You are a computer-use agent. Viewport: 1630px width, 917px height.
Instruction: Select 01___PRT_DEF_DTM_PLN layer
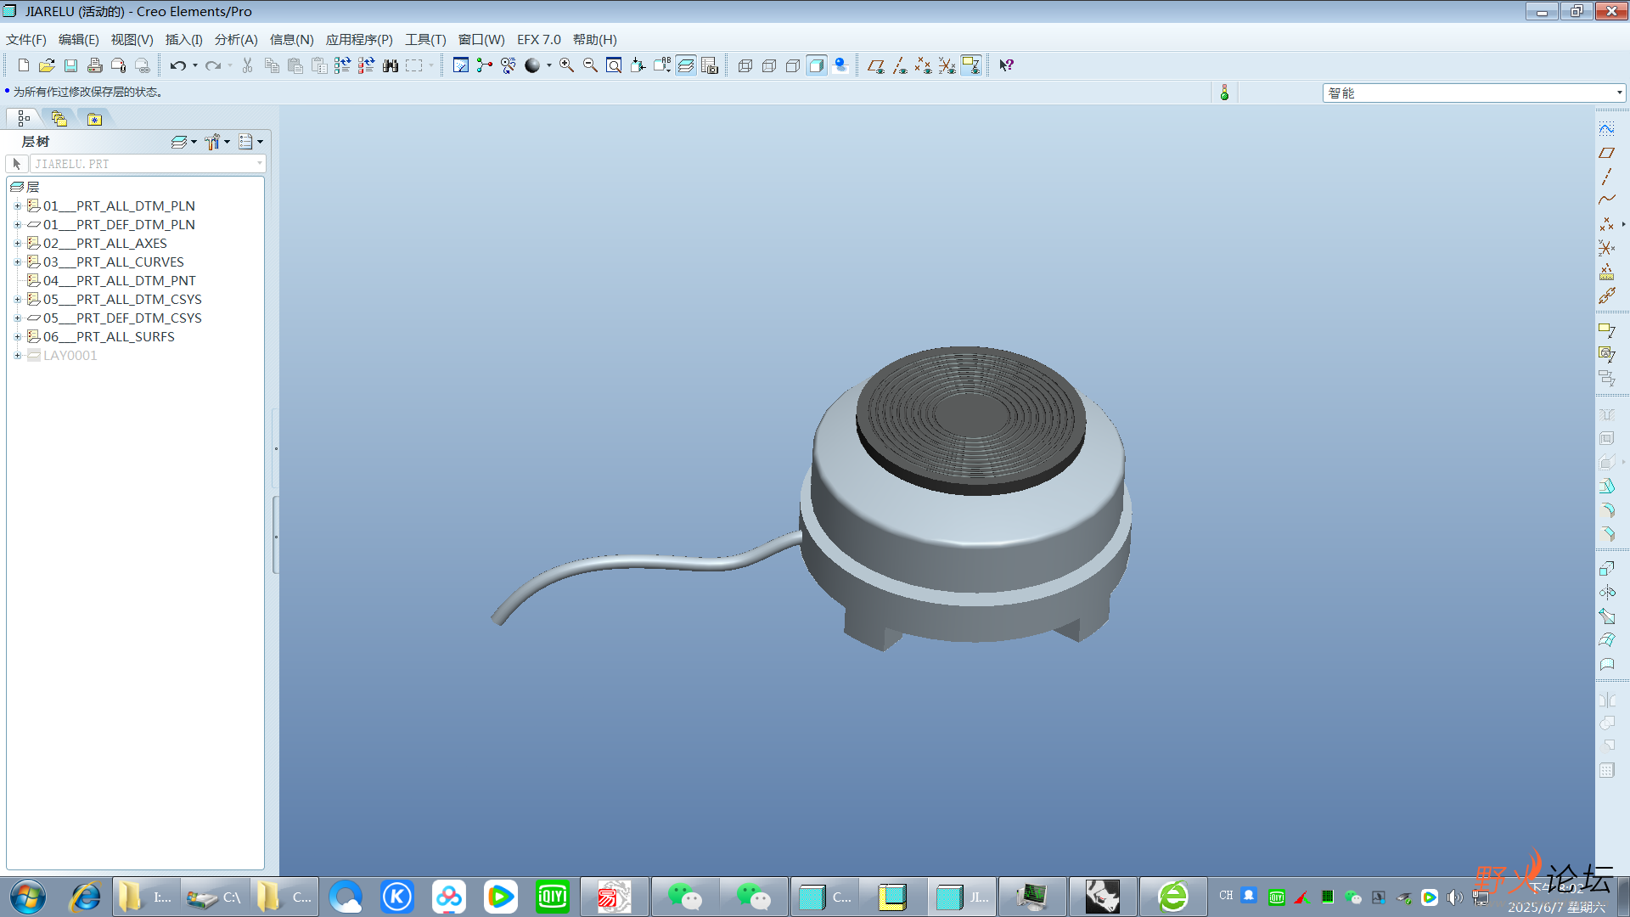click(119, 225)
